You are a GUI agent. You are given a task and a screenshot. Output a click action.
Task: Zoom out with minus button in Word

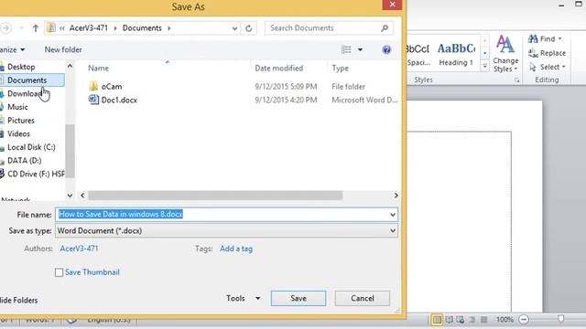[x=524, y=320]
